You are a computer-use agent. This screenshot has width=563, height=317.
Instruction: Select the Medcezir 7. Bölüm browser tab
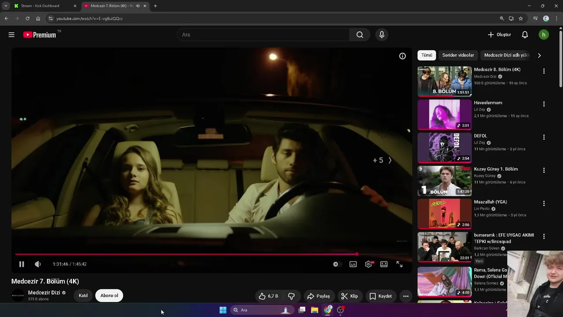point(114,6)
